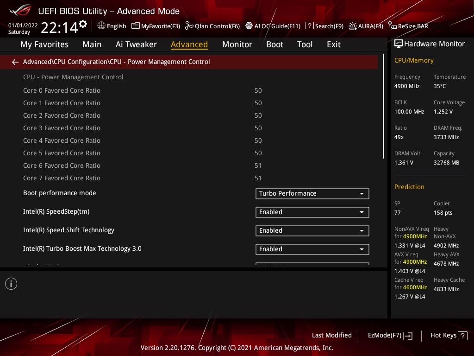
Task: Click the Prediction heading
Action: coord(409,187)
